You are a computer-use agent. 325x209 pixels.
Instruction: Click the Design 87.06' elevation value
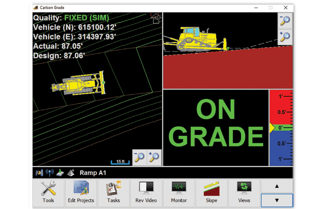[59, 56]
